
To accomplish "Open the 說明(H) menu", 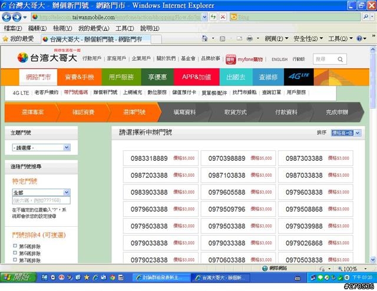I will click(x=150, y=28).
